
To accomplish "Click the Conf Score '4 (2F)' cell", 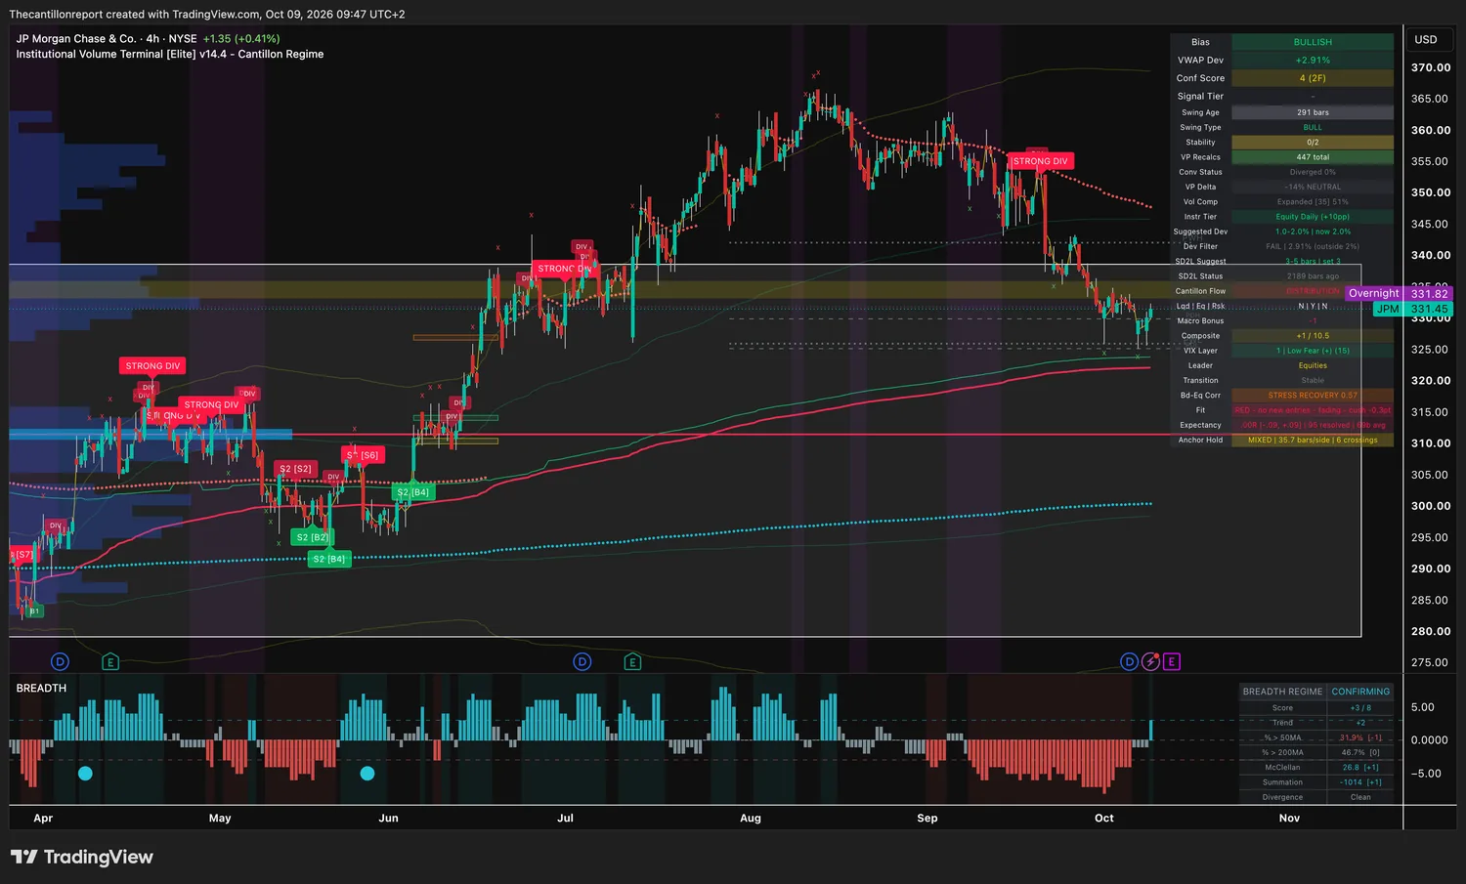I will [x=1313, y=78].
